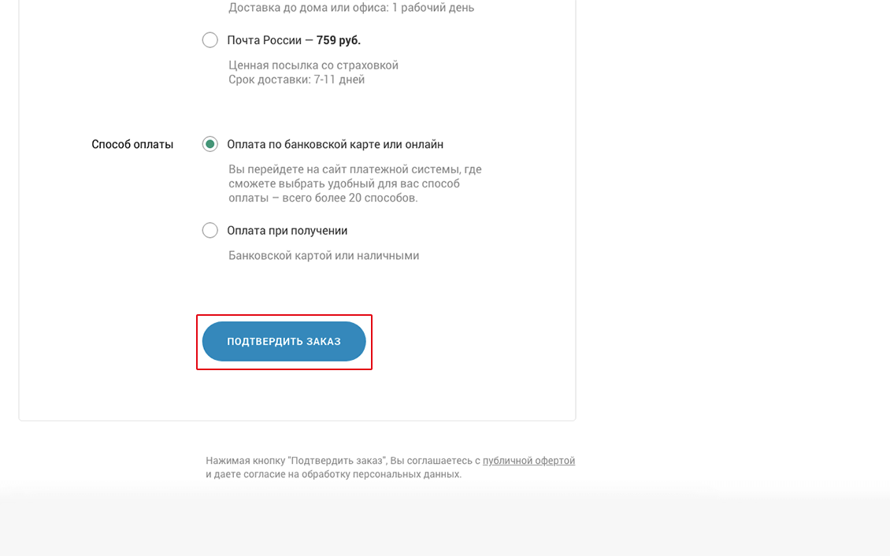This screenshot has height=556, width=890.
Task: Click the всего более 20 способов text line
Action: (323, 198)
